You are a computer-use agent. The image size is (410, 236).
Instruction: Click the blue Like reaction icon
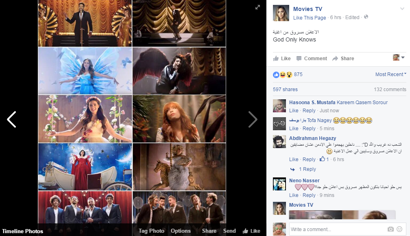pyautogui.click(x=276, y=75)
